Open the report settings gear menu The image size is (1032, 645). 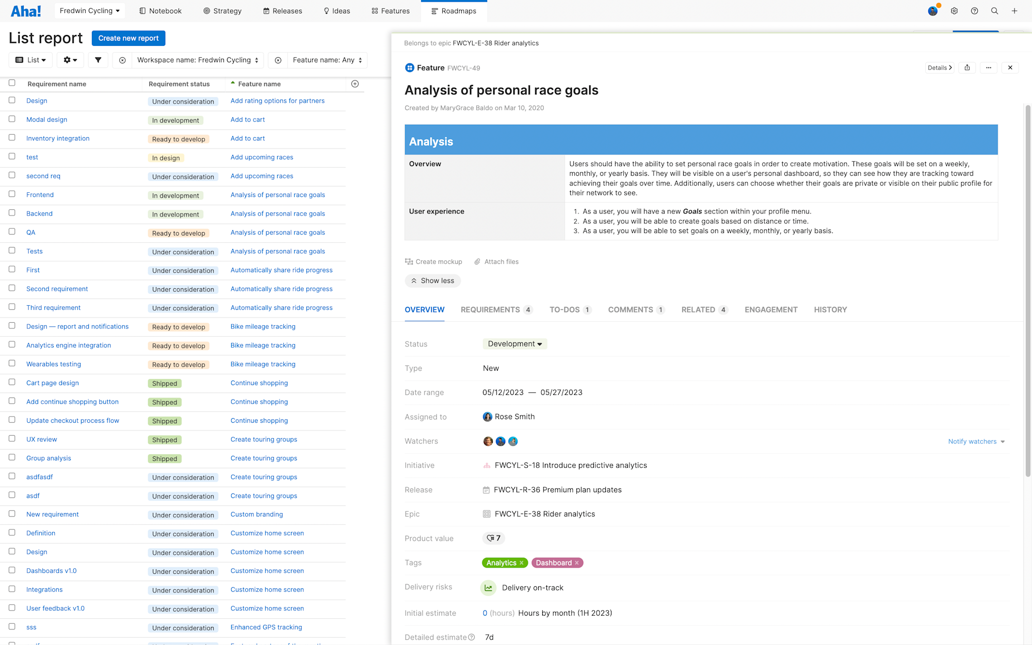(70, 60)
